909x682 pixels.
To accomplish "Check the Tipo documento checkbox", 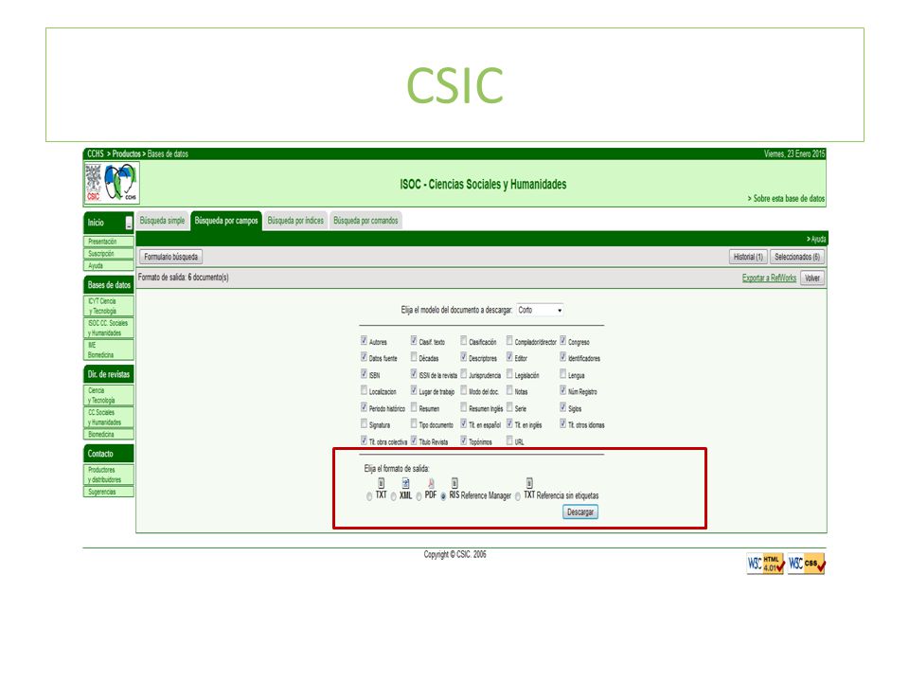I will pos(414,424).
